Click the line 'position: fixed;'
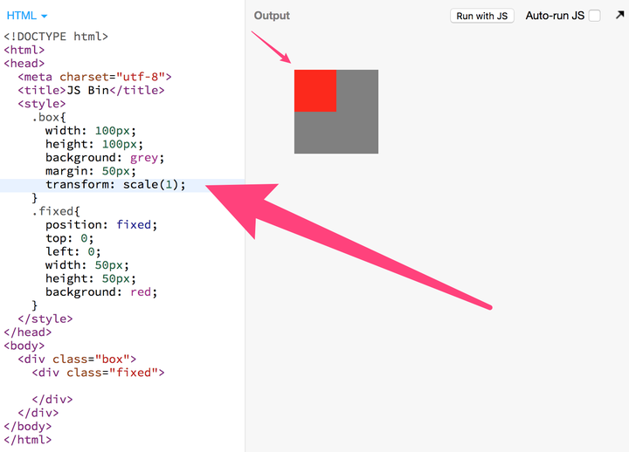 point(101,225)
